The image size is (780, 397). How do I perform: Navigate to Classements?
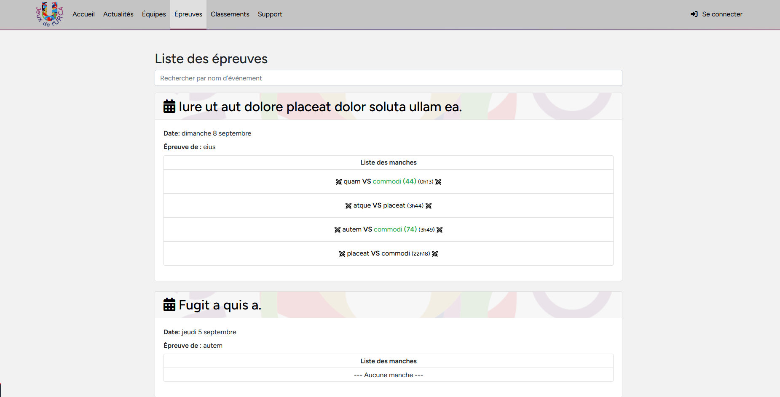(230, 14)
